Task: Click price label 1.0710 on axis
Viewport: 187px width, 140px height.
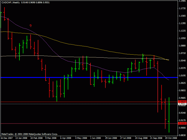Action: pos(182,53)
